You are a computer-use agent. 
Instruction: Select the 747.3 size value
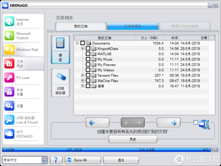(159, 81)
